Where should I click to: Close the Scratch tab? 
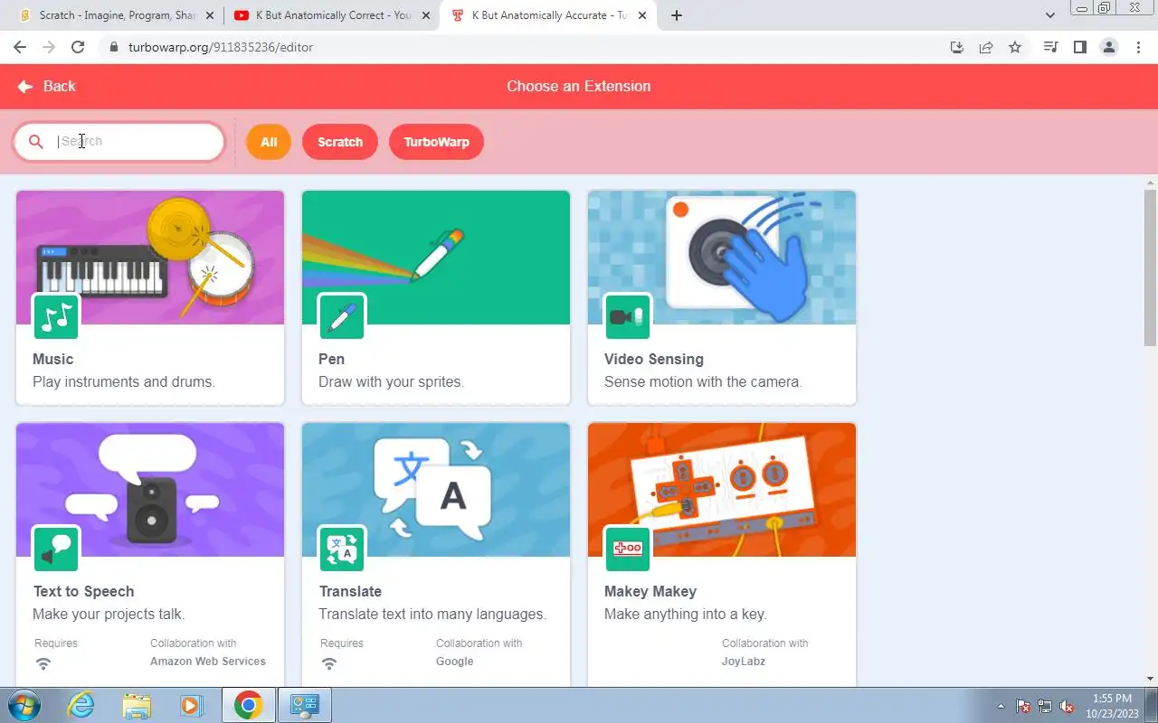point(209,15)
